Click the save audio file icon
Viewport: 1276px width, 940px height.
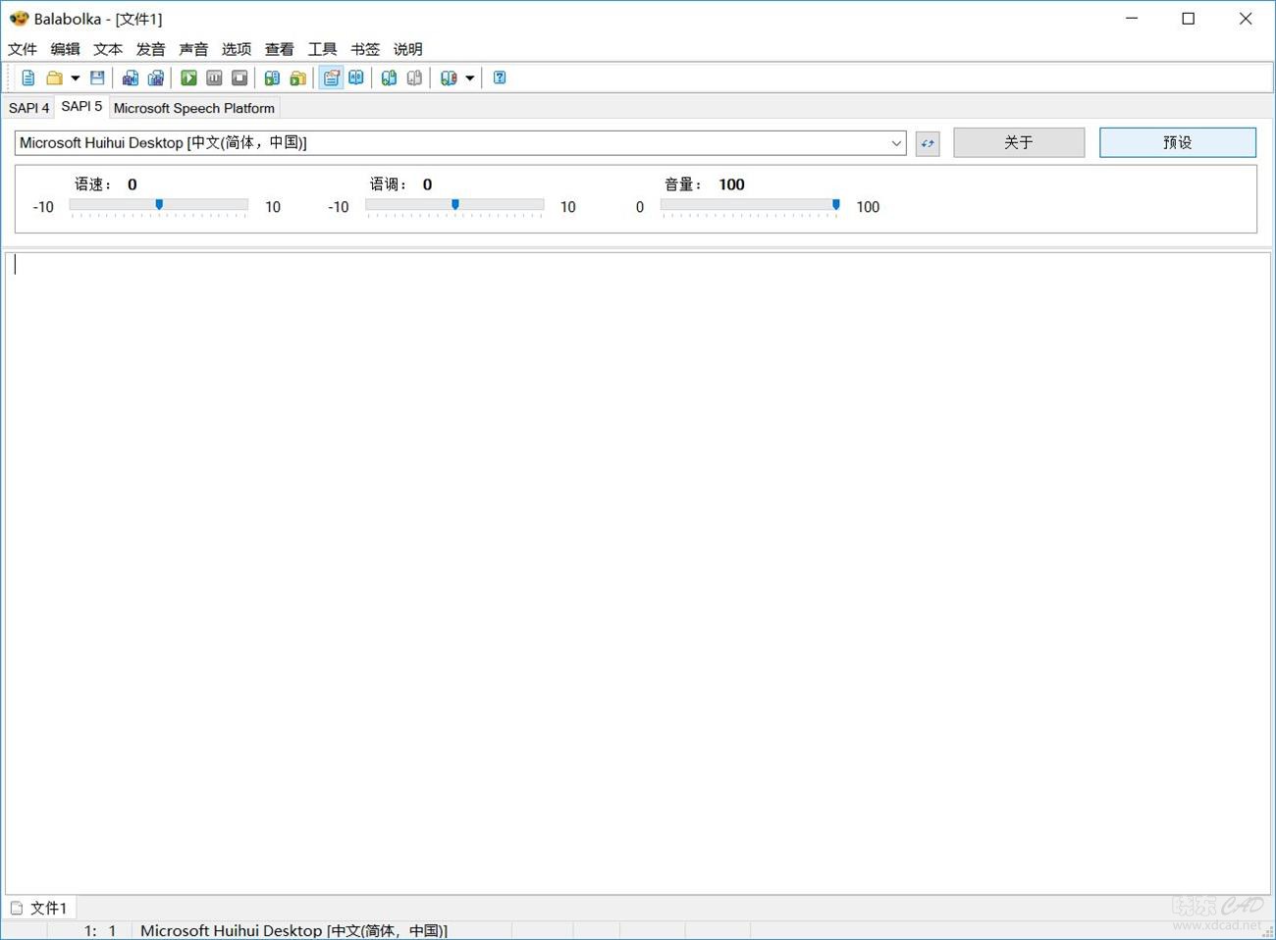tap(130, 78)
